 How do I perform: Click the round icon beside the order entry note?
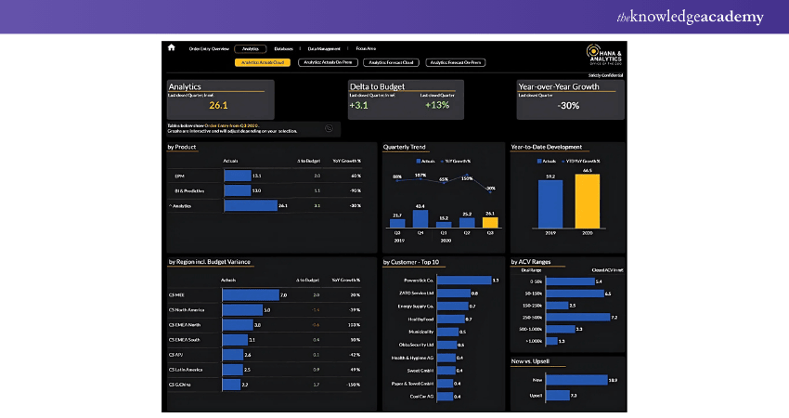pyautogui.click(x=329, y=128)
